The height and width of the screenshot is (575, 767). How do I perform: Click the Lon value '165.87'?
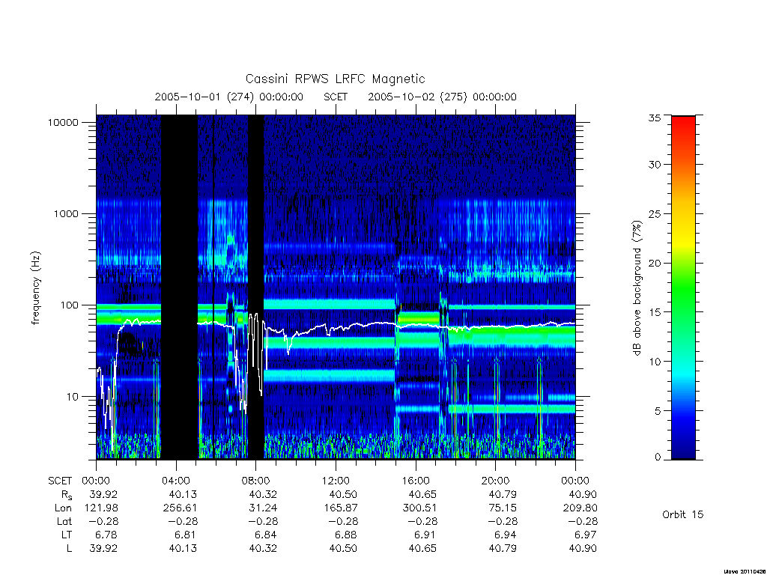point(341,508)
